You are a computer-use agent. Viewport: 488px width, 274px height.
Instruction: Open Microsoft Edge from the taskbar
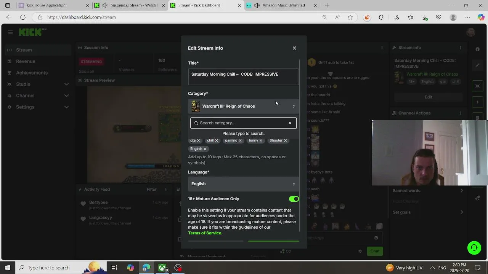point(146,268)
